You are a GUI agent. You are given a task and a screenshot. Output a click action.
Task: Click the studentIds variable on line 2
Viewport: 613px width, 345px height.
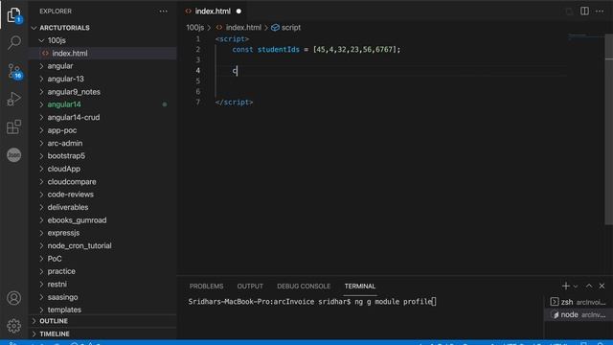pyautogui.click(x=279, y=49)
